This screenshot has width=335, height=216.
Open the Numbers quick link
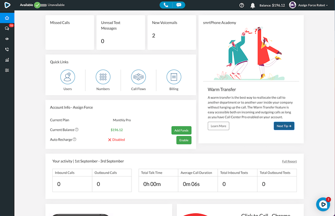(103, 77)
